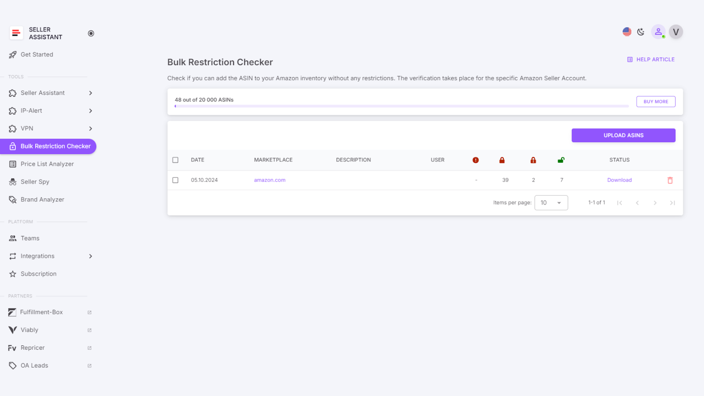Open the Seller Spy tool
Image resolution: width=704 pixels, height=396 pixels.
coord(35,181)
